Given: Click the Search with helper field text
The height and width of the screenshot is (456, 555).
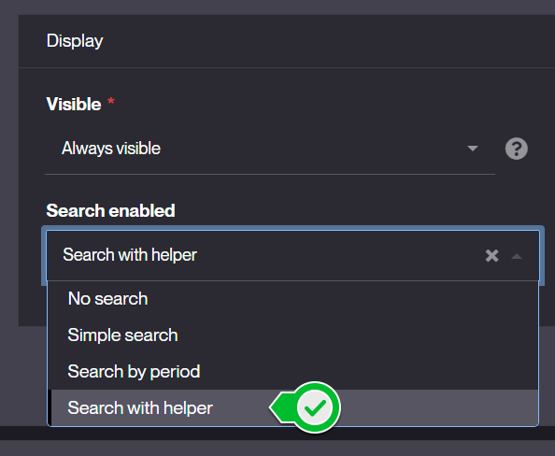Looking at the screenshot, I should click(x=130, y=255).
